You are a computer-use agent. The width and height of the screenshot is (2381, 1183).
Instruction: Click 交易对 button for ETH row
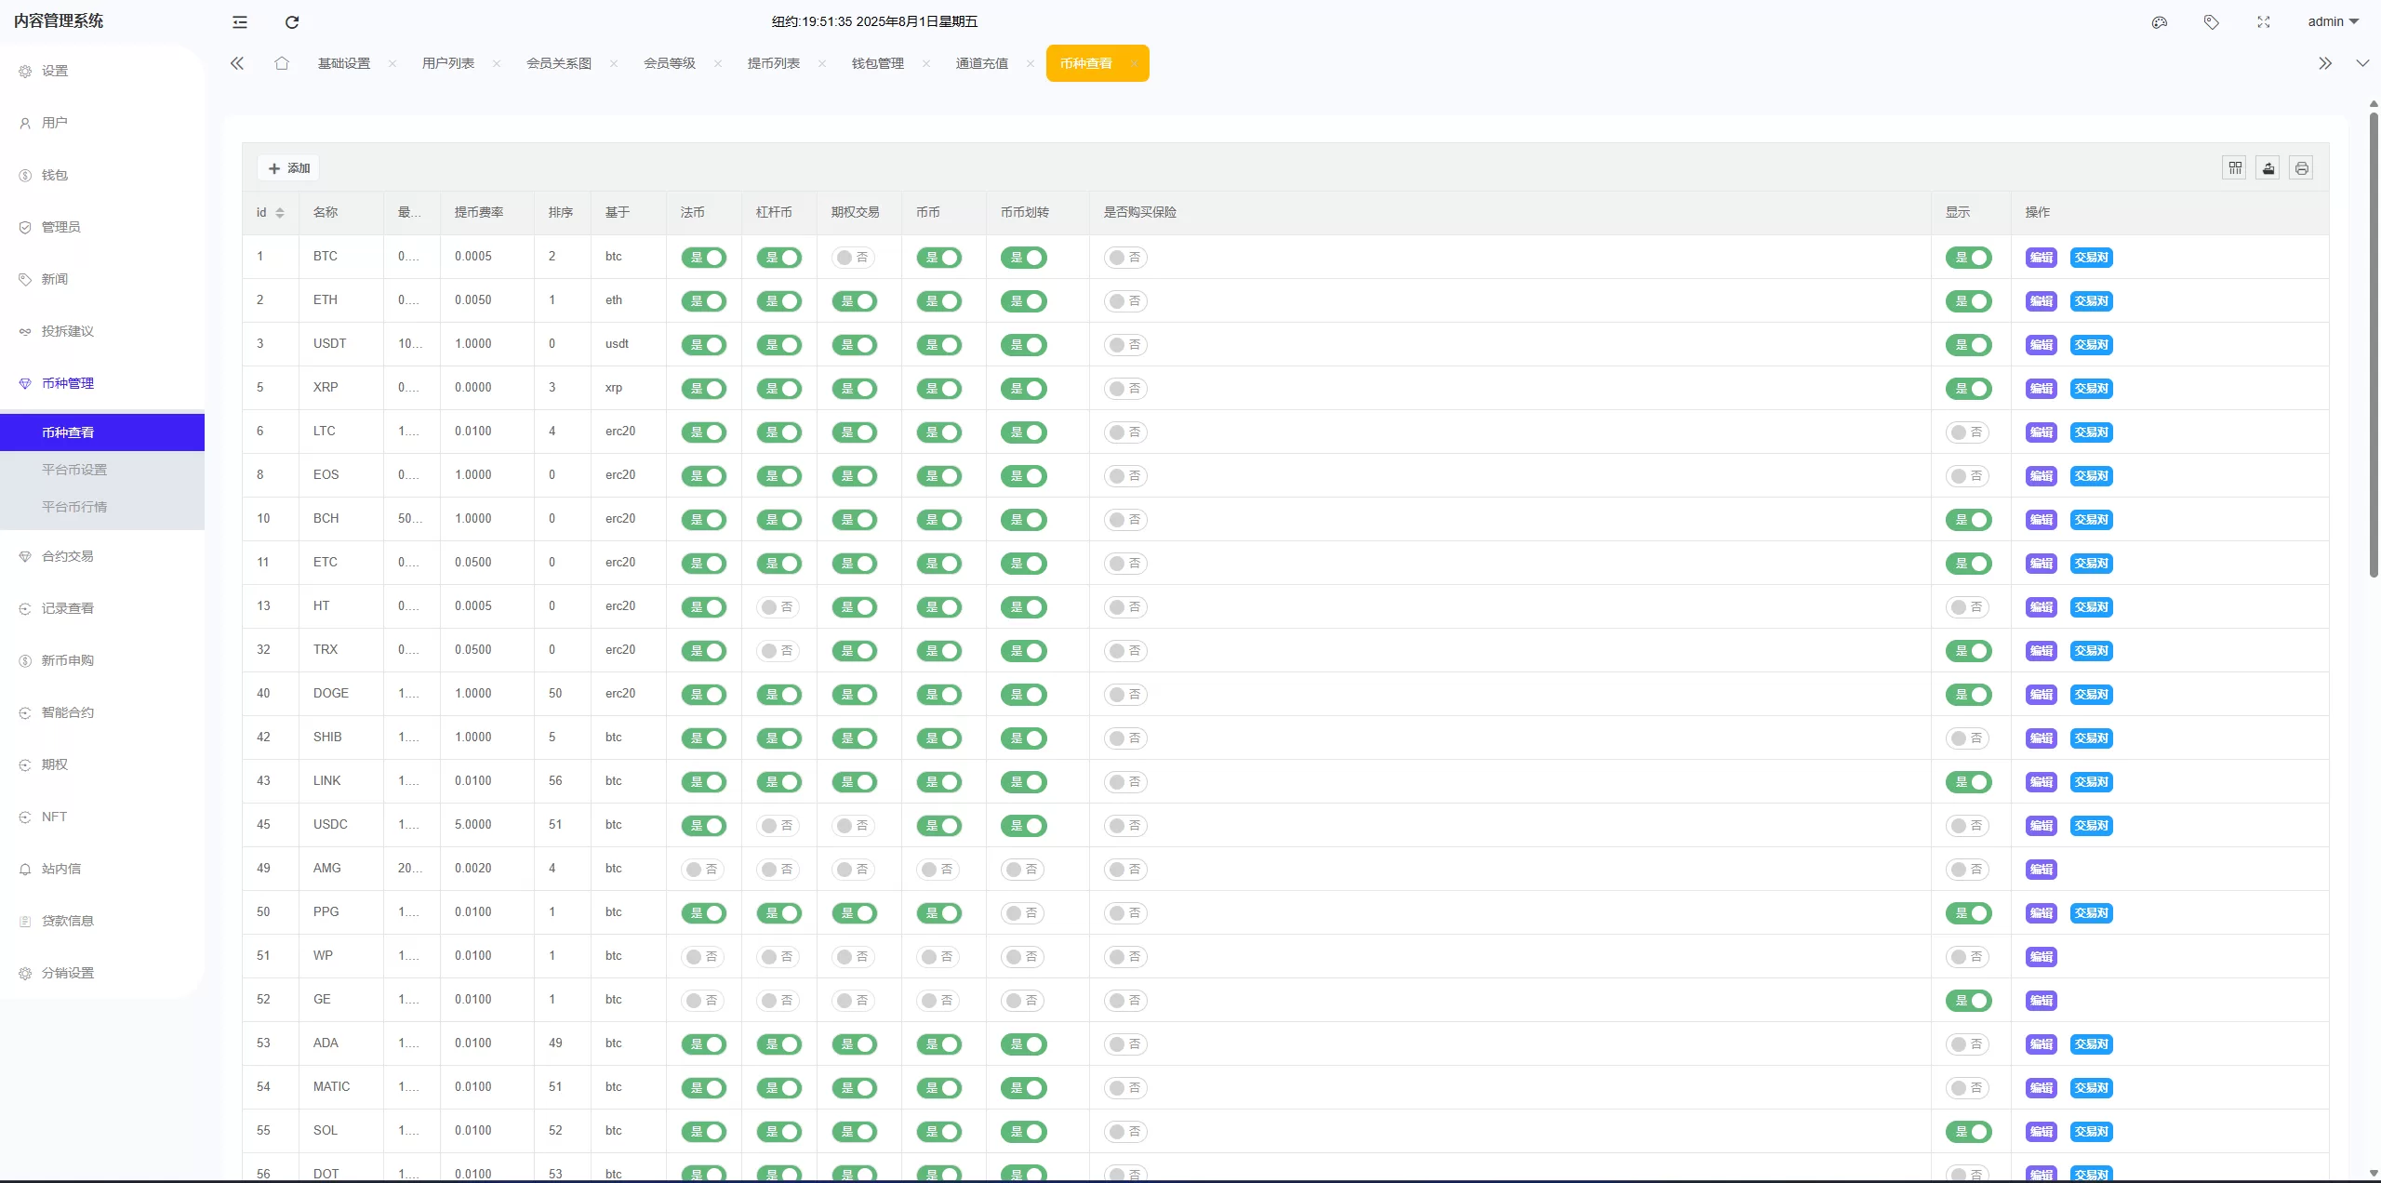[x=2091, y=301]
